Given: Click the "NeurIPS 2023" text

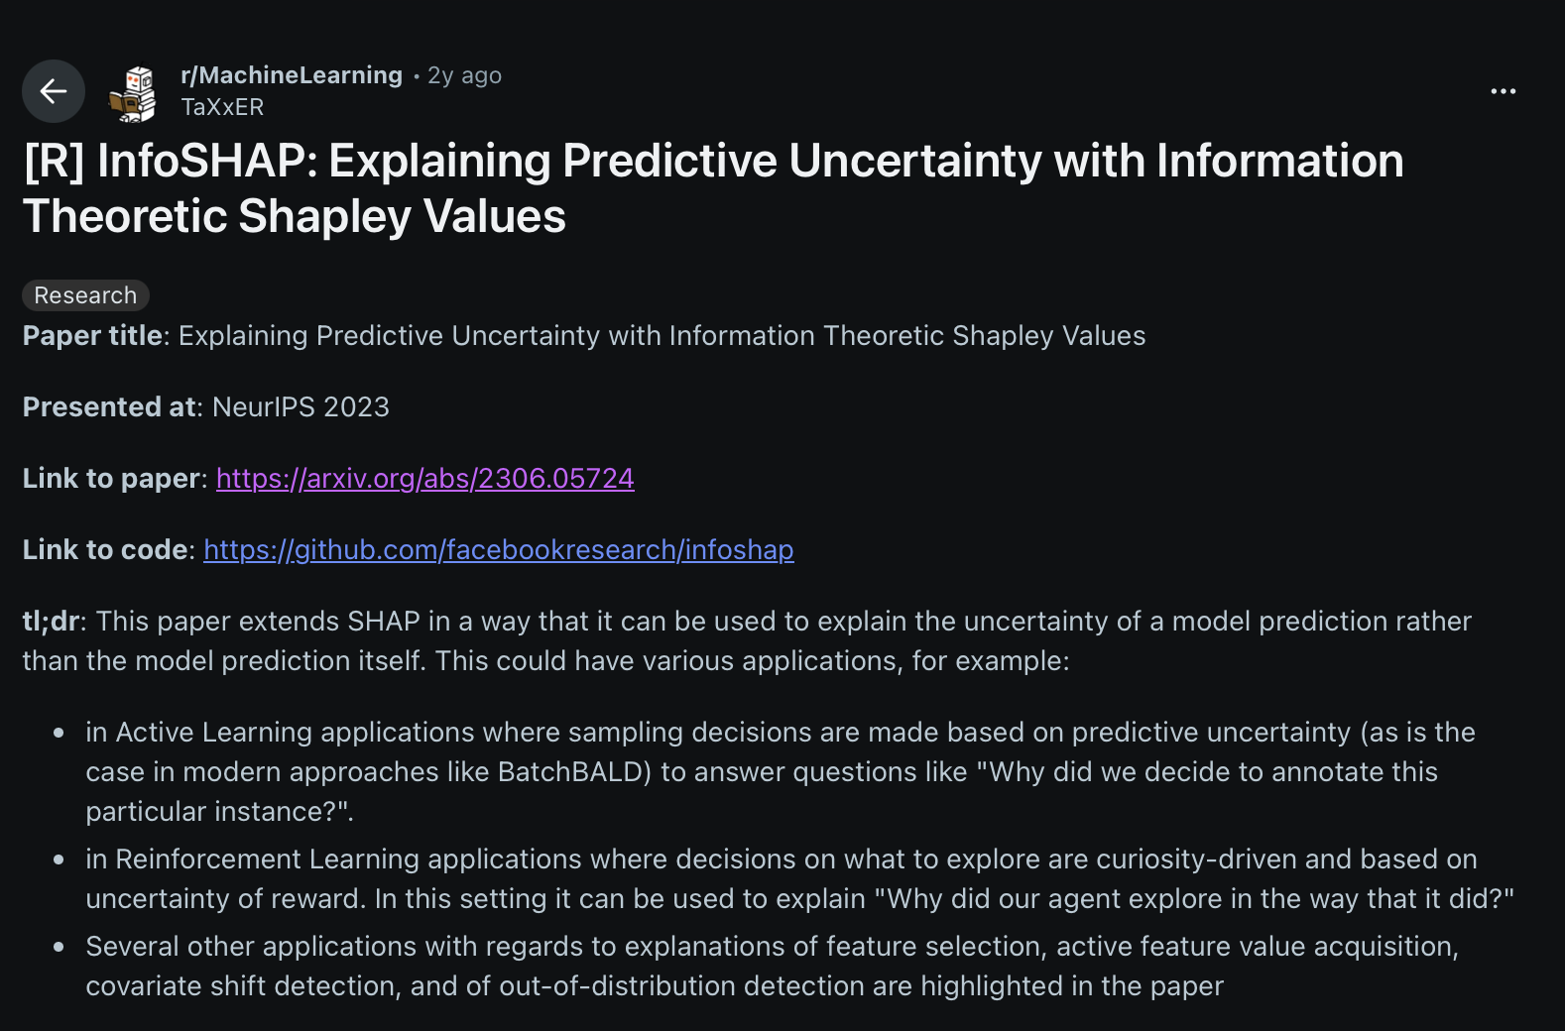Looking at the screenshot, I should click(x=301, y=407).
